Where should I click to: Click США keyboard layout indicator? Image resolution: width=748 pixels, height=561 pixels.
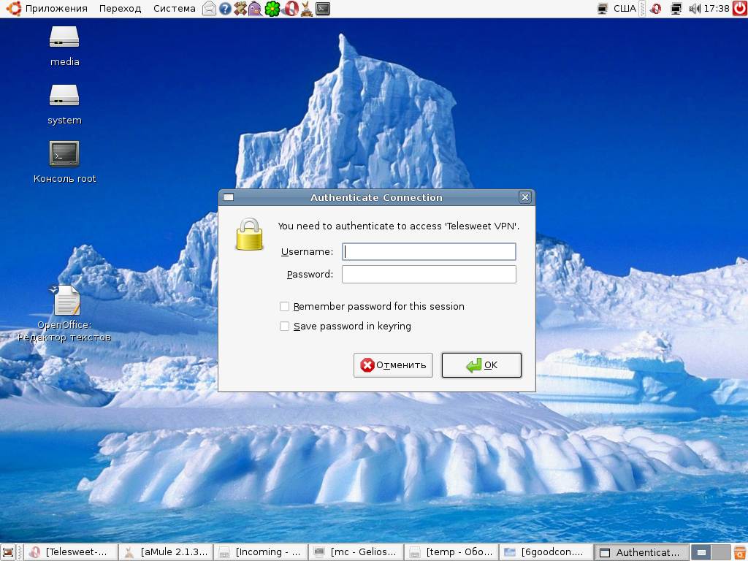pyautogui.click(x=625, y=9)
